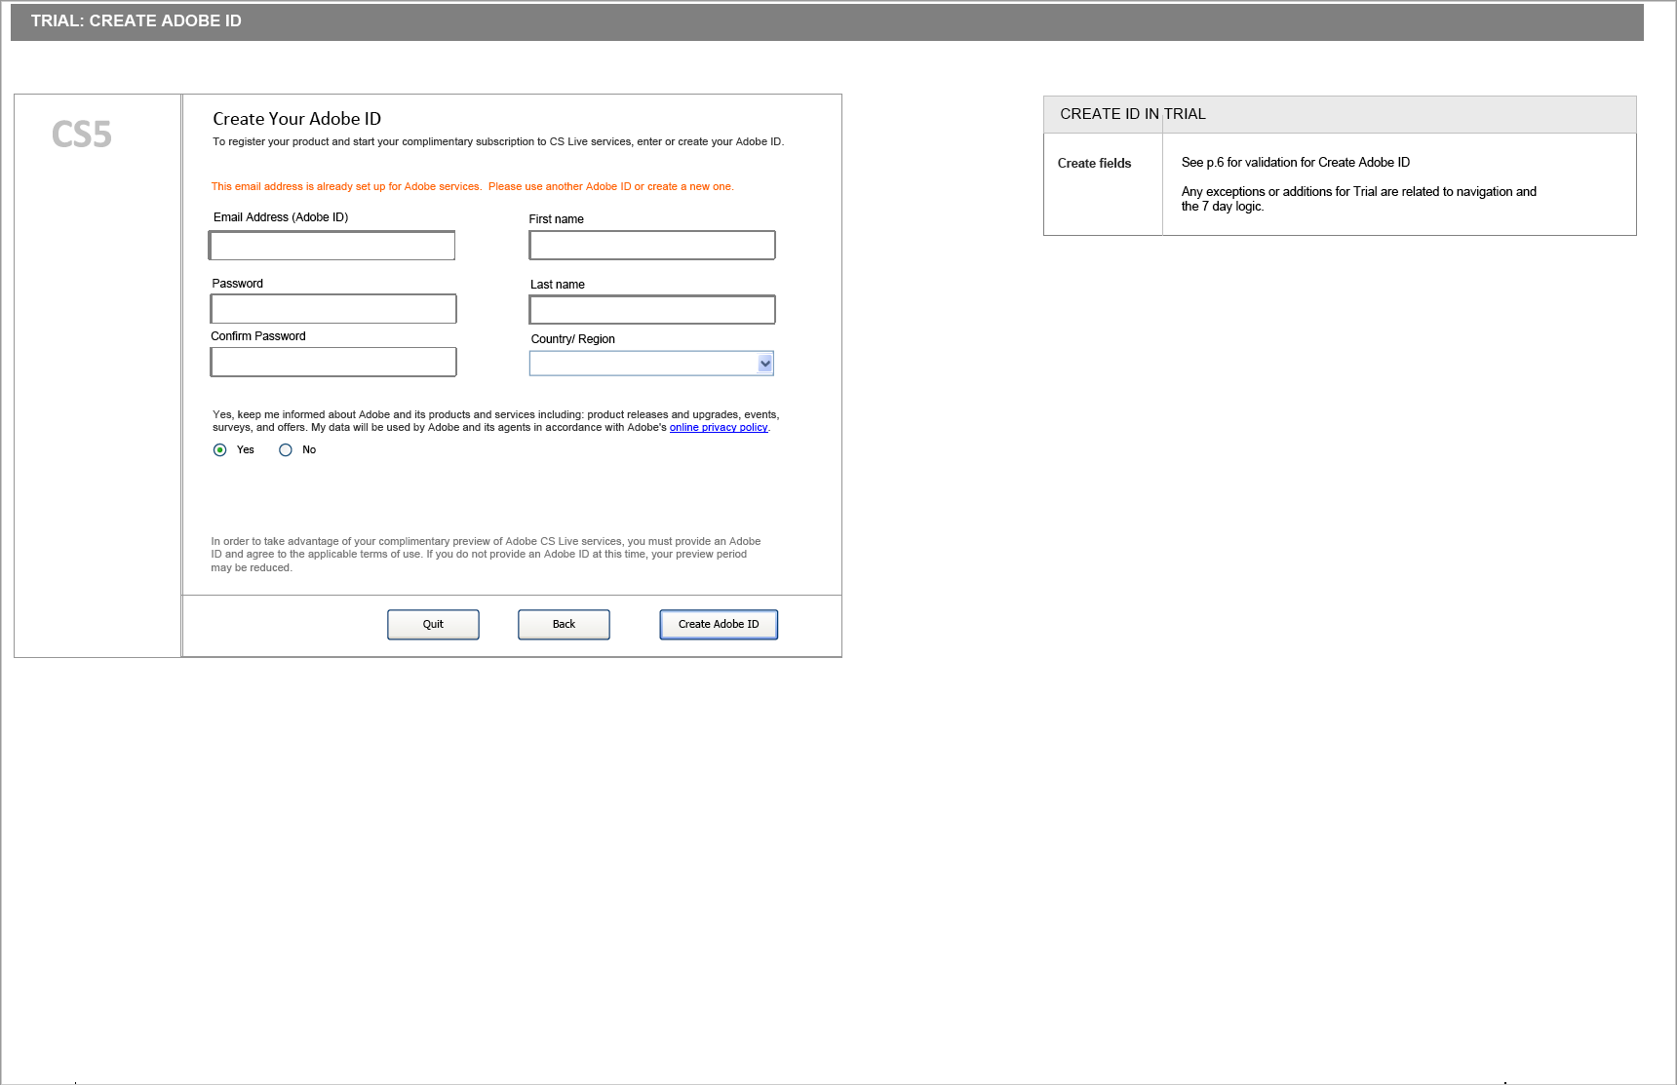
Task: Click the Confirm Password label
Action: click(258, 336)
